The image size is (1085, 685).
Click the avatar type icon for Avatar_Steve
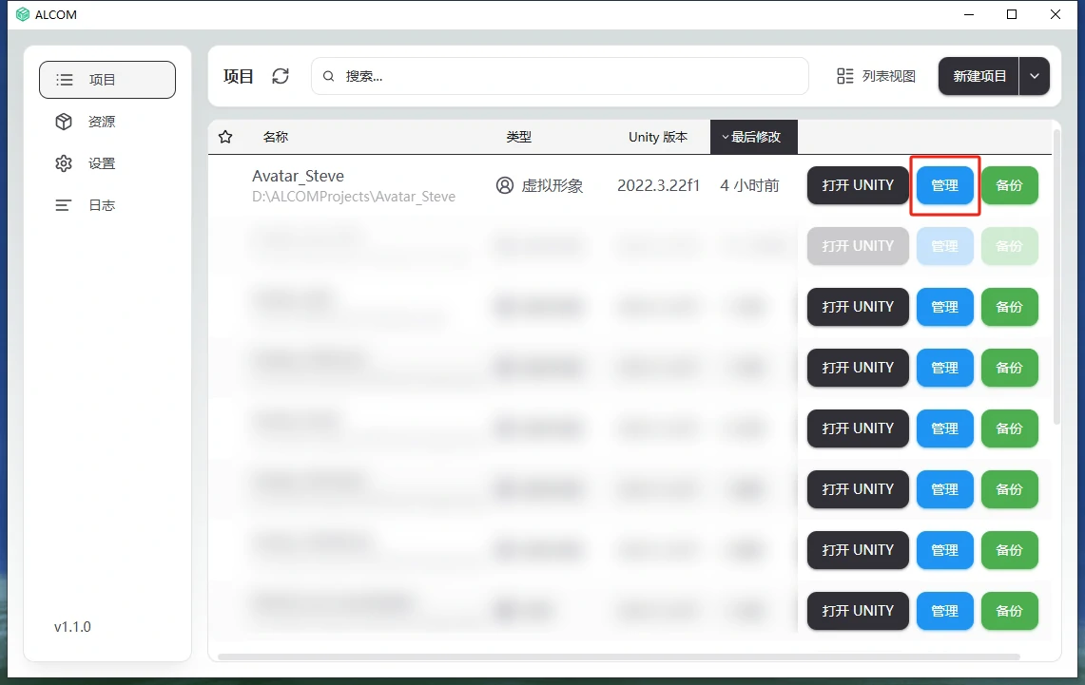pos(505,185)
